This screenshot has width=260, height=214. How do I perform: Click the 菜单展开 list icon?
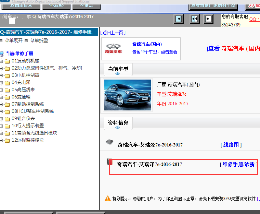[1, 40]
